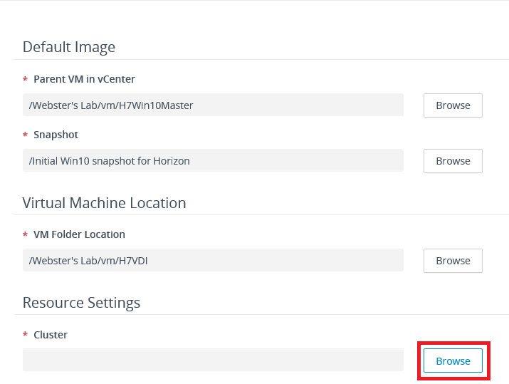Screen dimensions: 509x384
Task: Click the Snapshot field label
Action: click(x=56, y=135)
